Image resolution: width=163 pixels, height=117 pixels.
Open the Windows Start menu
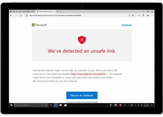pyautogui.click(x=11, y=105)
